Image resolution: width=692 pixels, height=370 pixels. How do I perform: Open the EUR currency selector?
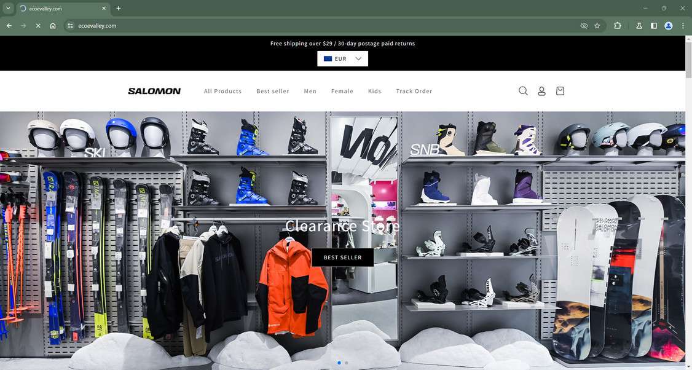pyautogui.click(x=342, y=59)
